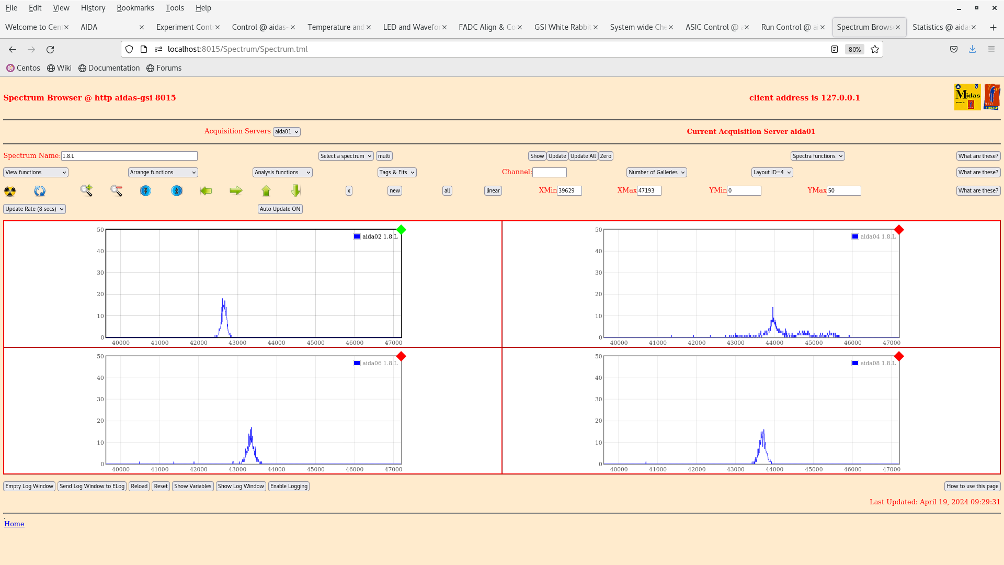Click the Midas logo icon

[967, 97]
